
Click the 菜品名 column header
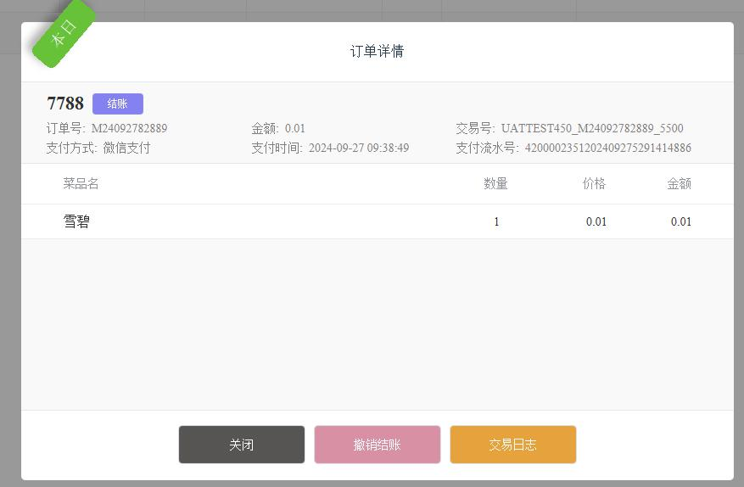coord(81,183)
